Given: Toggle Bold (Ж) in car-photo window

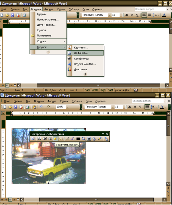Looking at the screenshot, I should click(x=130, y=107).
